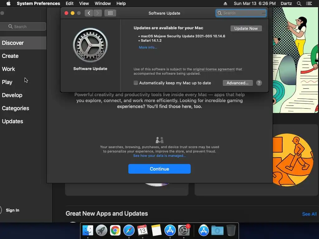Show all preferences grid button
The height and width of the screenshot is (239, 319).
click(x=110, y=13)
